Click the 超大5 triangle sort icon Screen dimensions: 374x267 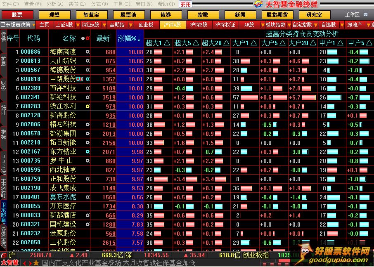(196, 43)
